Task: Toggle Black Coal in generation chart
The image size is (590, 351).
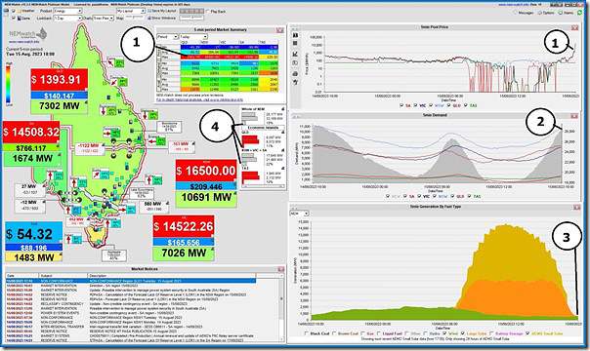Action: pyautogui.click(x=307, y=333)
